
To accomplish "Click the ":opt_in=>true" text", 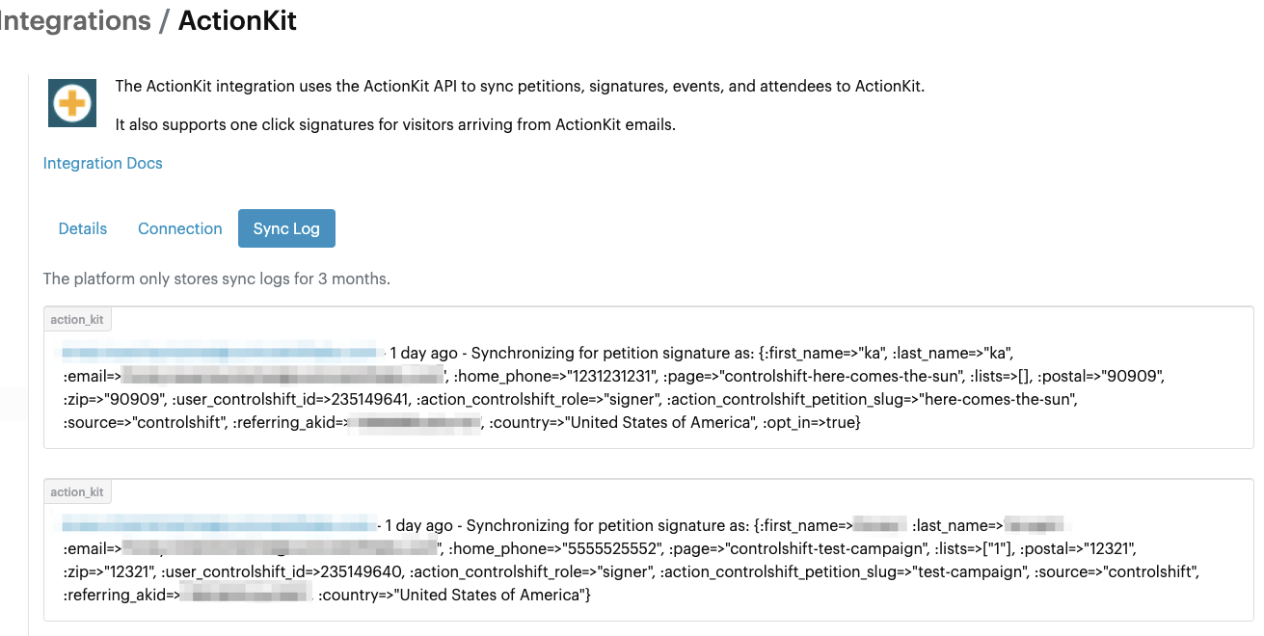I will [x=811, y=422].
